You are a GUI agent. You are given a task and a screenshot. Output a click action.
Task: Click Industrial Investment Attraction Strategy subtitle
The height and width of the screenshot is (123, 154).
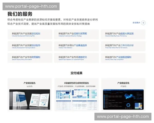[x=70, y=36]
